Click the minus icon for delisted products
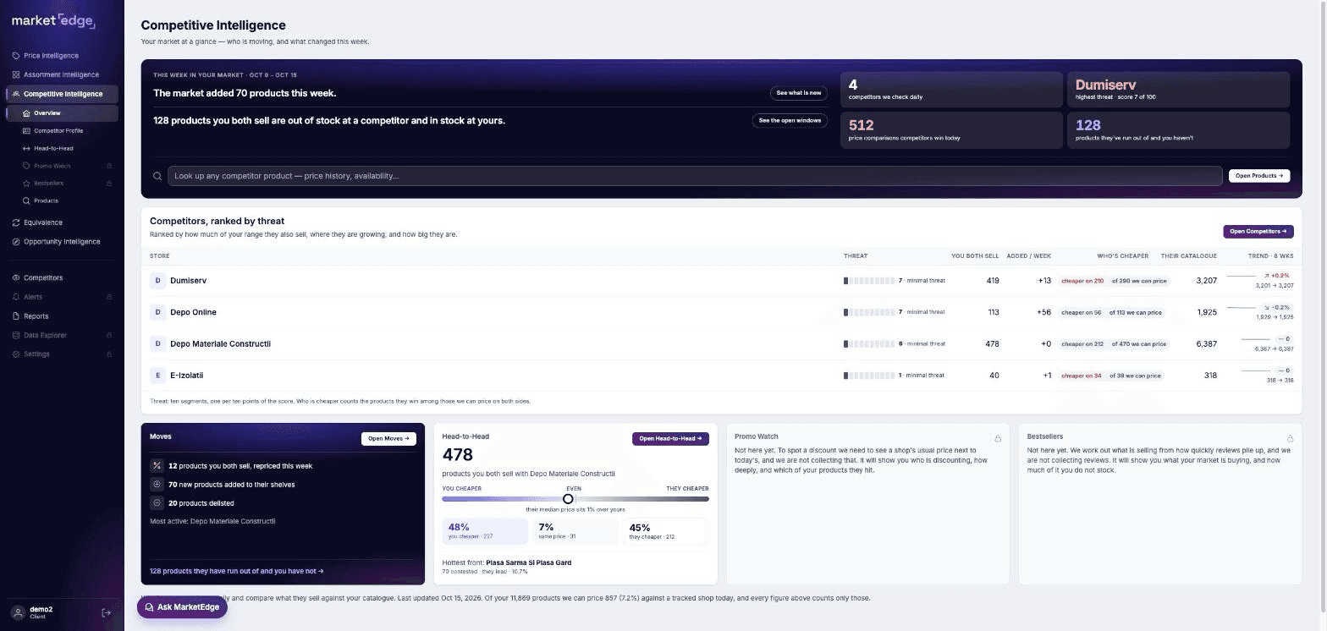Image resolution: width=1327 pixels, height=631 pixels. click(x=157, y=503)
